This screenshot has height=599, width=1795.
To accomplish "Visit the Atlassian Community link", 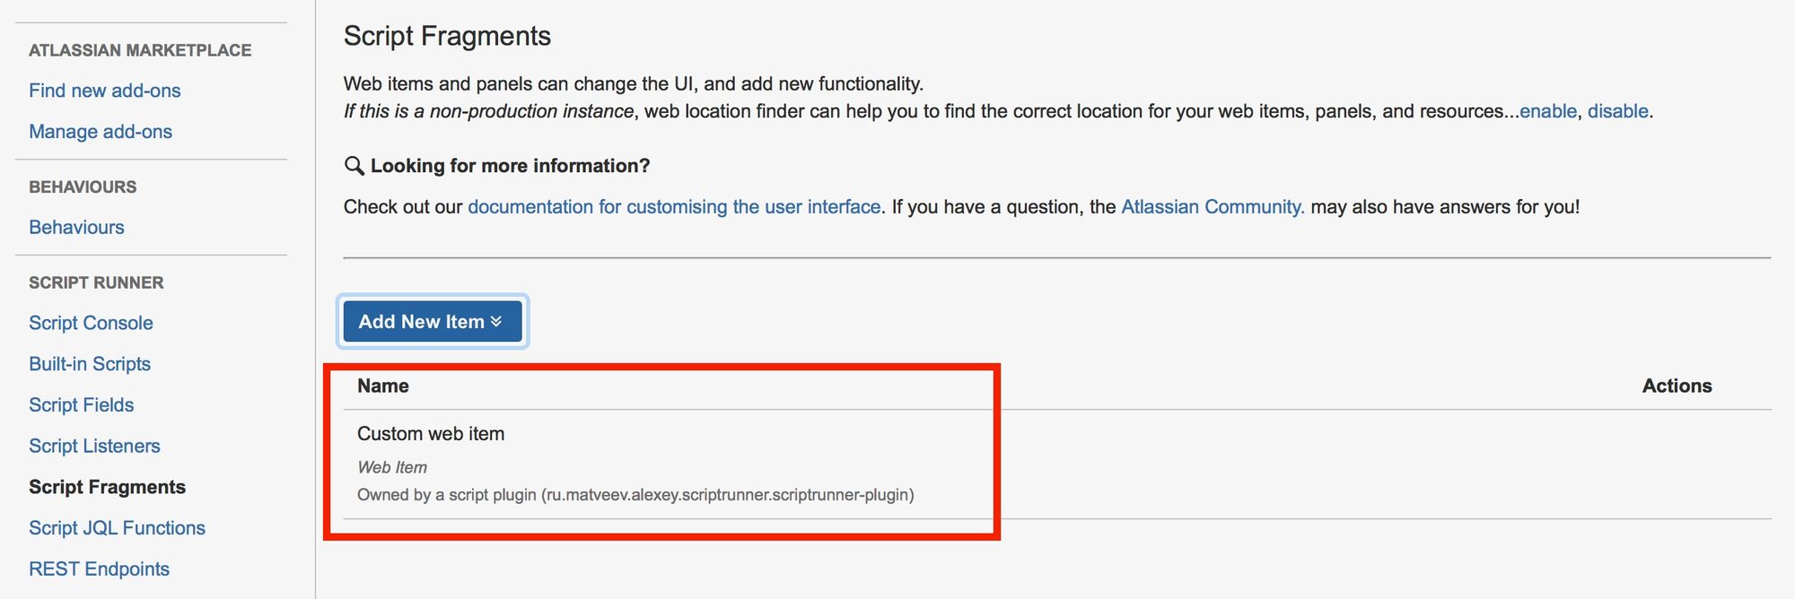I will 1213,207.
